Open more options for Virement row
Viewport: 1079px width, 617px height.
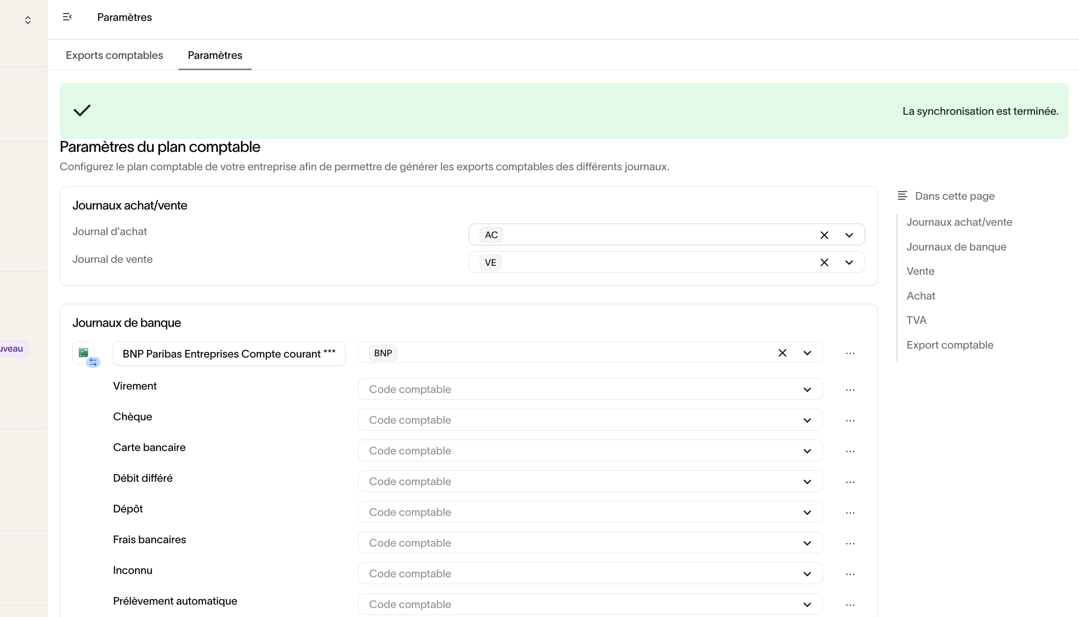point(850,390)
